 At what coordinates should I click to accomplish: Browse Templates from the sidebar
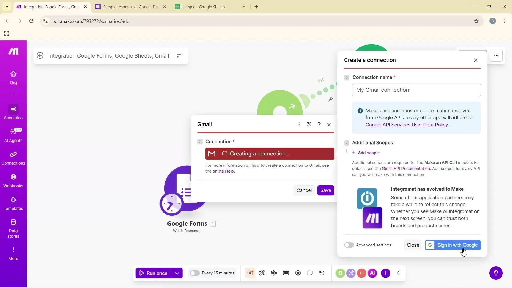point(13,203)
